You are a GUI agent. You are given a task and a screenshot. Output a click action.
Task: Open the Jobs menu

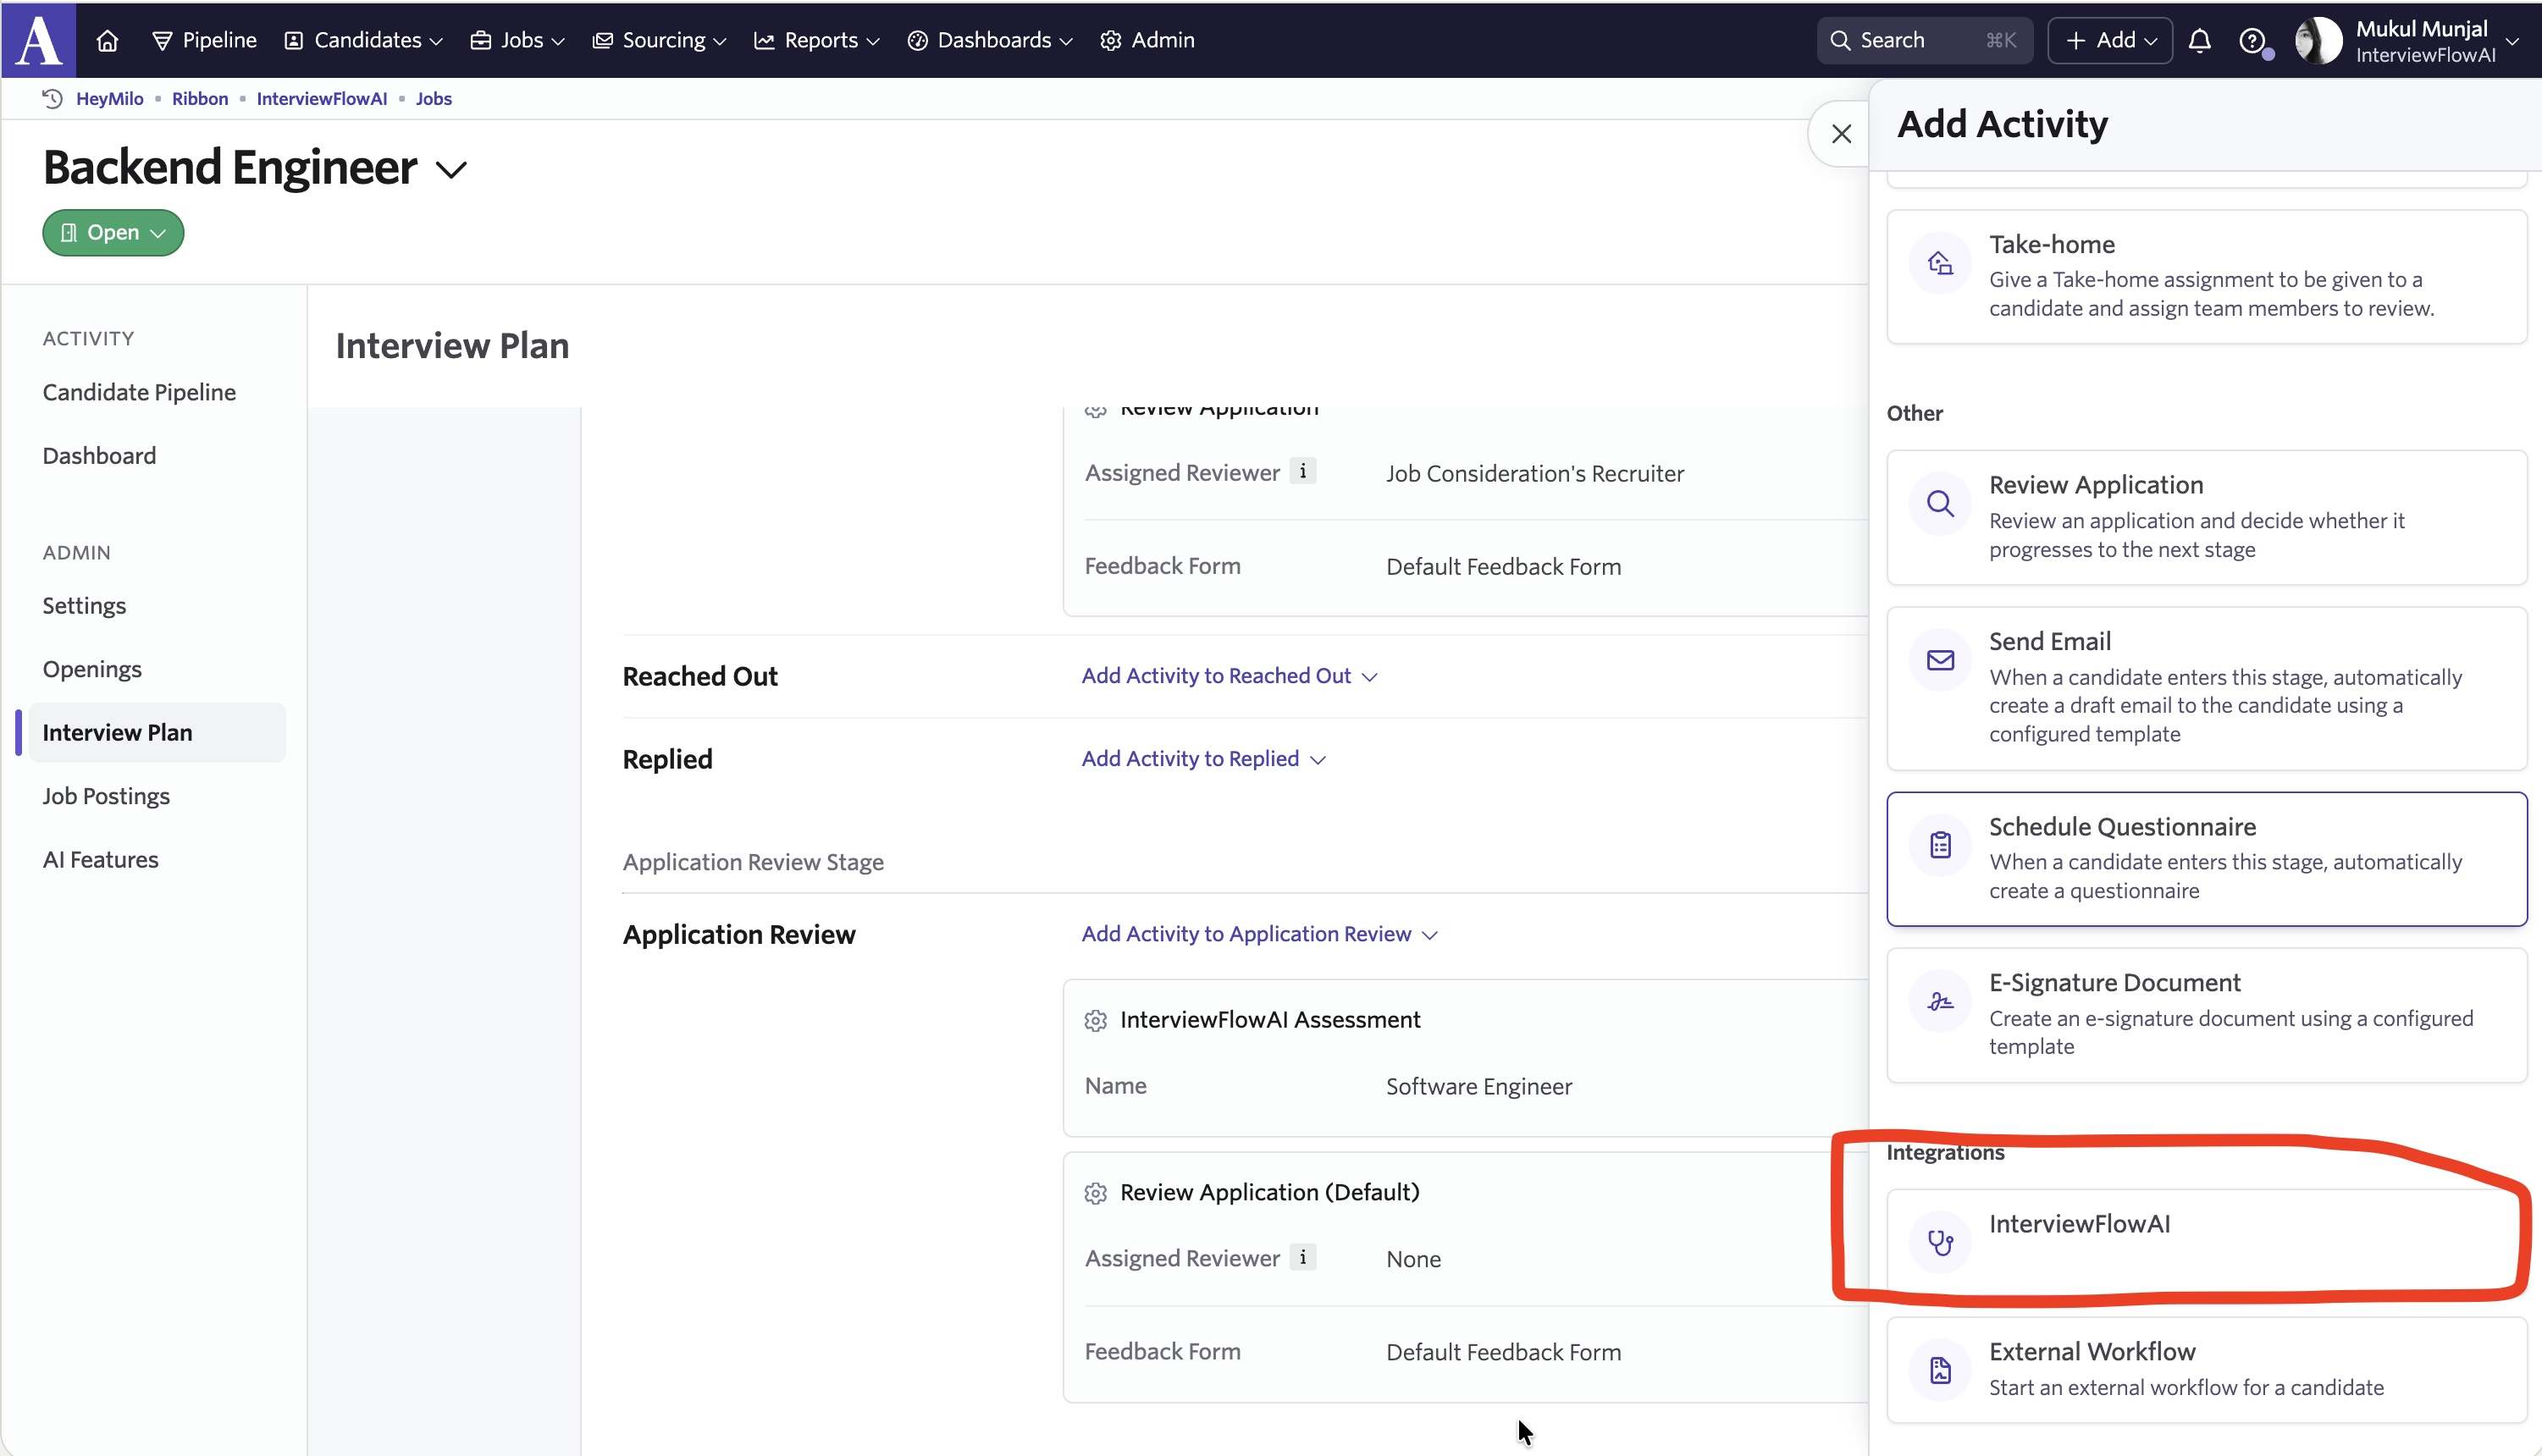tap(518, 40)
